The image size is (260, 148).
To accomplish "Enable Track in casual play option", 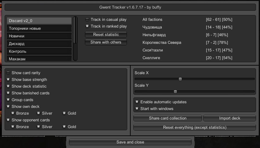I will pyautogui.click(x=87, y=20).
